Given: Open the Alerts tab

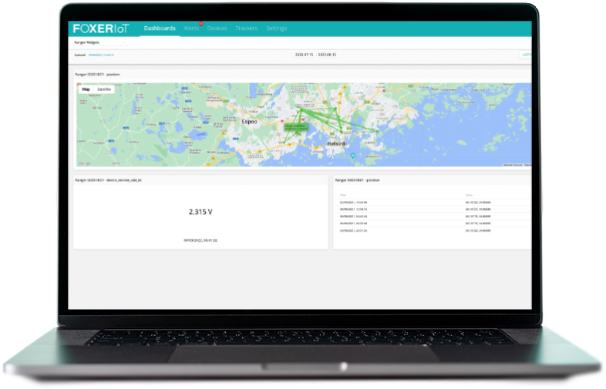Looking at the screenshot, I should (x=191, y=29).
